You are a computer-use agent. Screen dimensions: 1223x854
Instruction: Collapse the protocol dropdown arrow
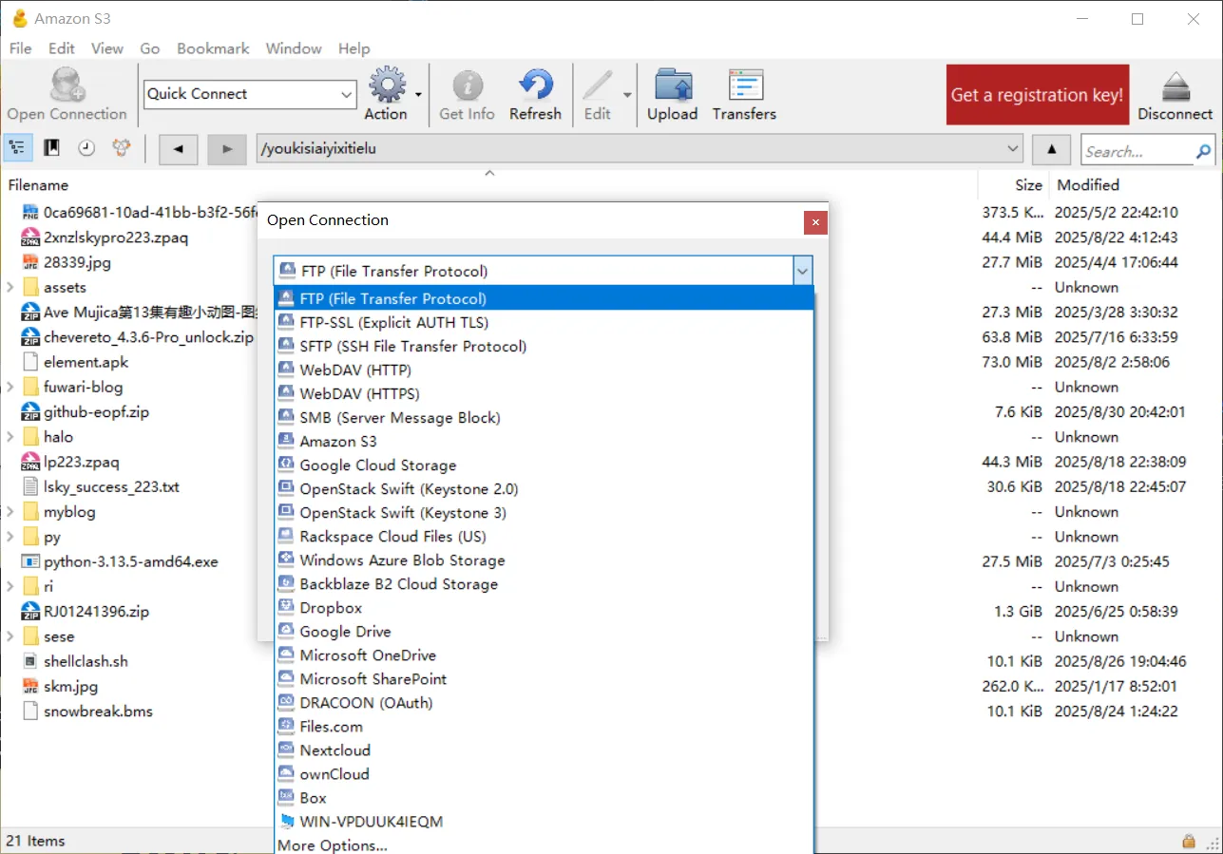[803, 272]
